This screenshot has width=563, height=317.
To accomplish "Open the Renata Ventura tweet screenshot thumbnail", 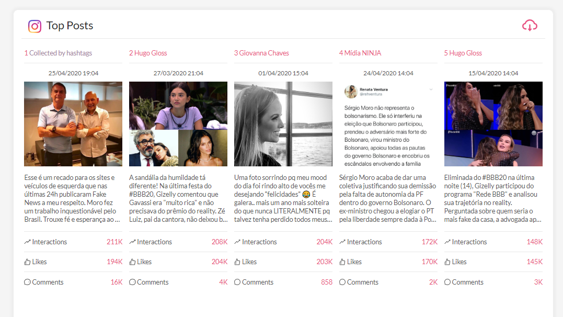I will click(x=388, y=124).
